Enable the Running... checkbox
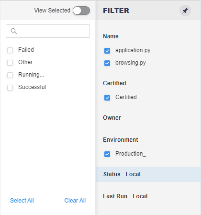This screenshot has height=215, width=201. pos(10,75)
